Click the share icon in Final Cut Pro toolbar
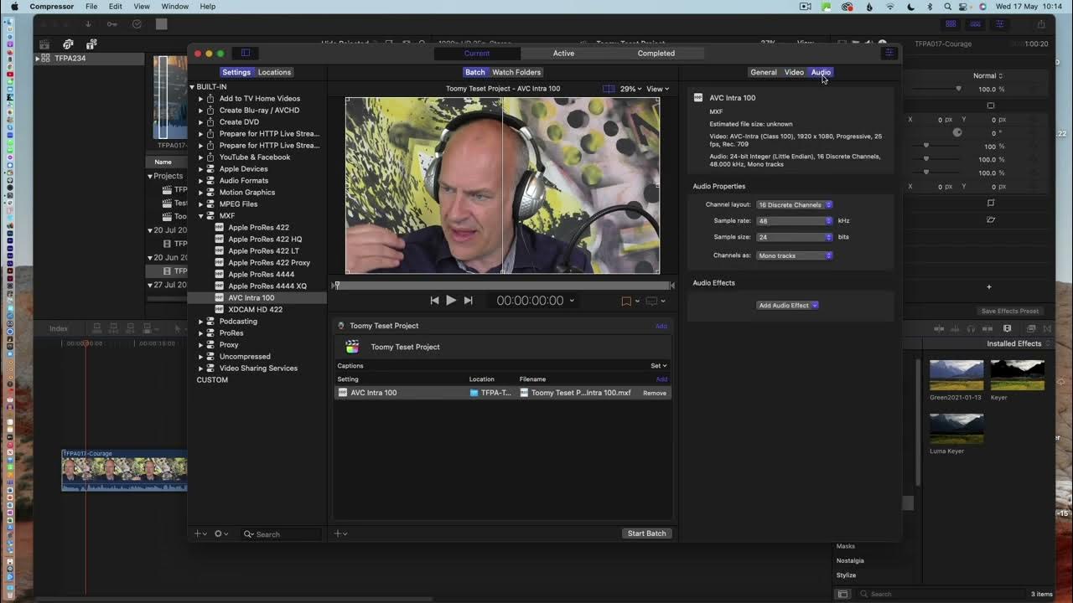 point(1041,24)
